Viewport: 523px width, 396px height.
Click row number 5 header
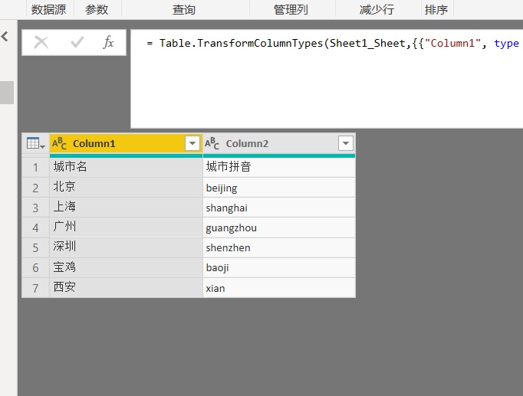coord(36,247)
